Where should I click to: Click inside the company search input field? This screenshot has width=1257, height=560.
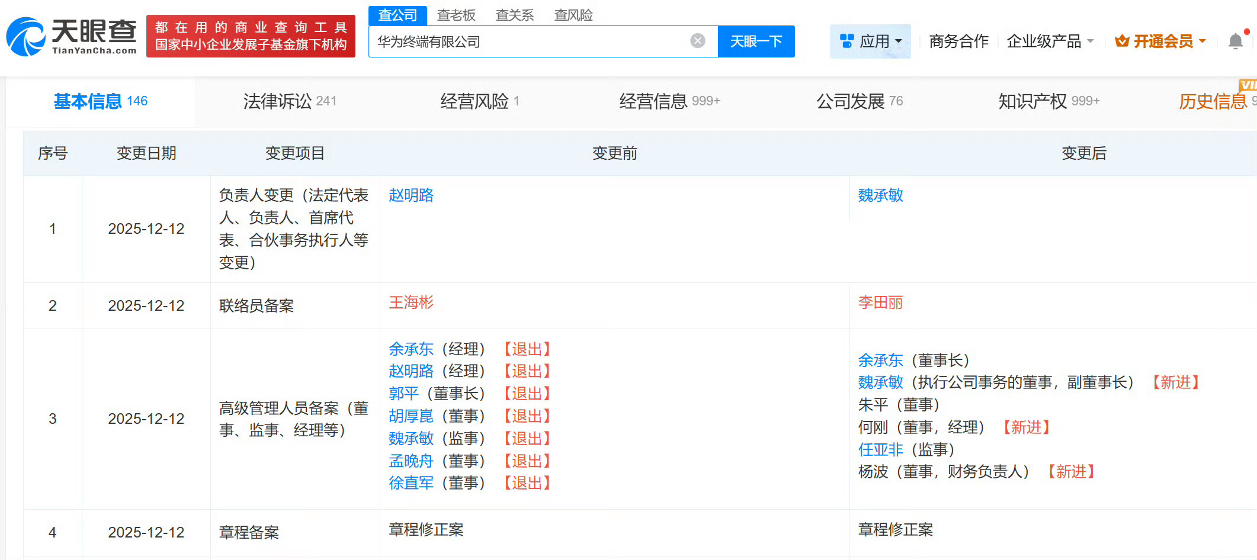tap(533, 41)
